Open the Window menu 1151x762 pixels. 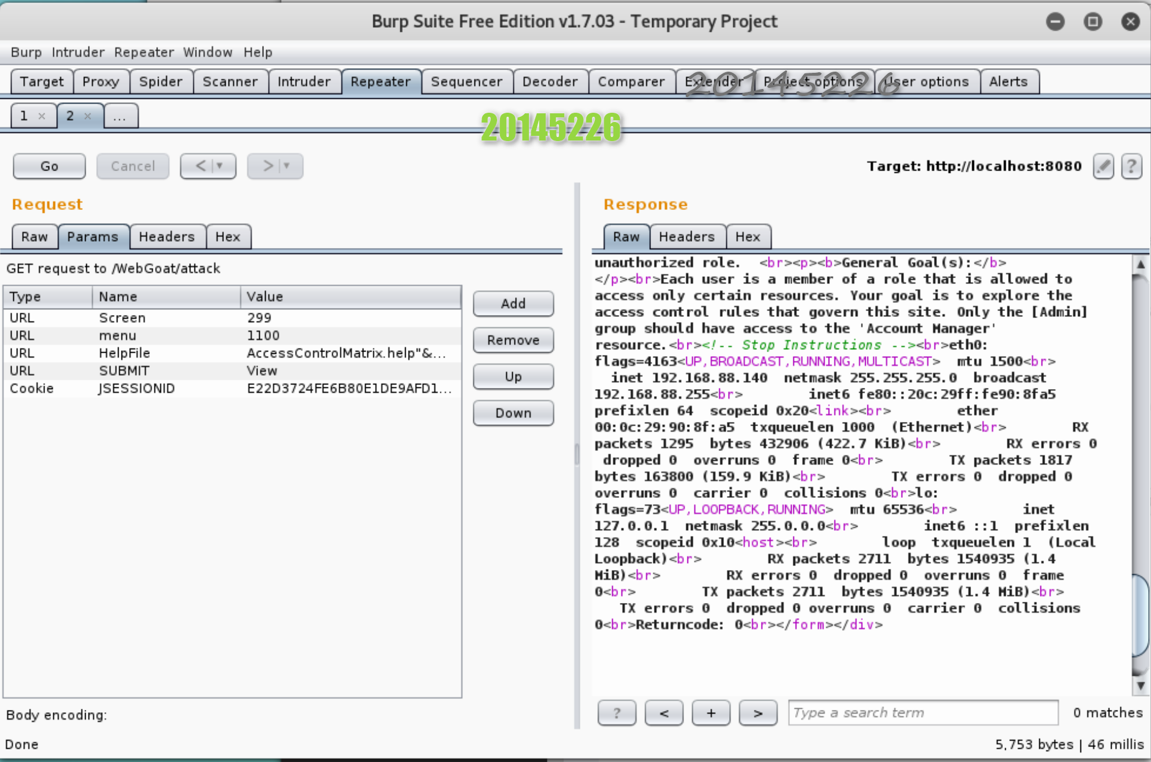coord(208,53)
